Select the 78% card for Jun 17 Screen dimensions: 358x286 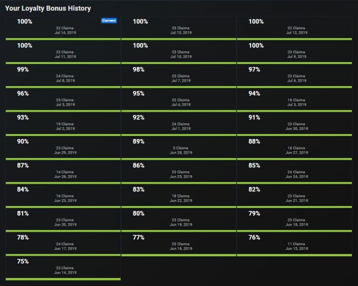[x=63, y=244]
